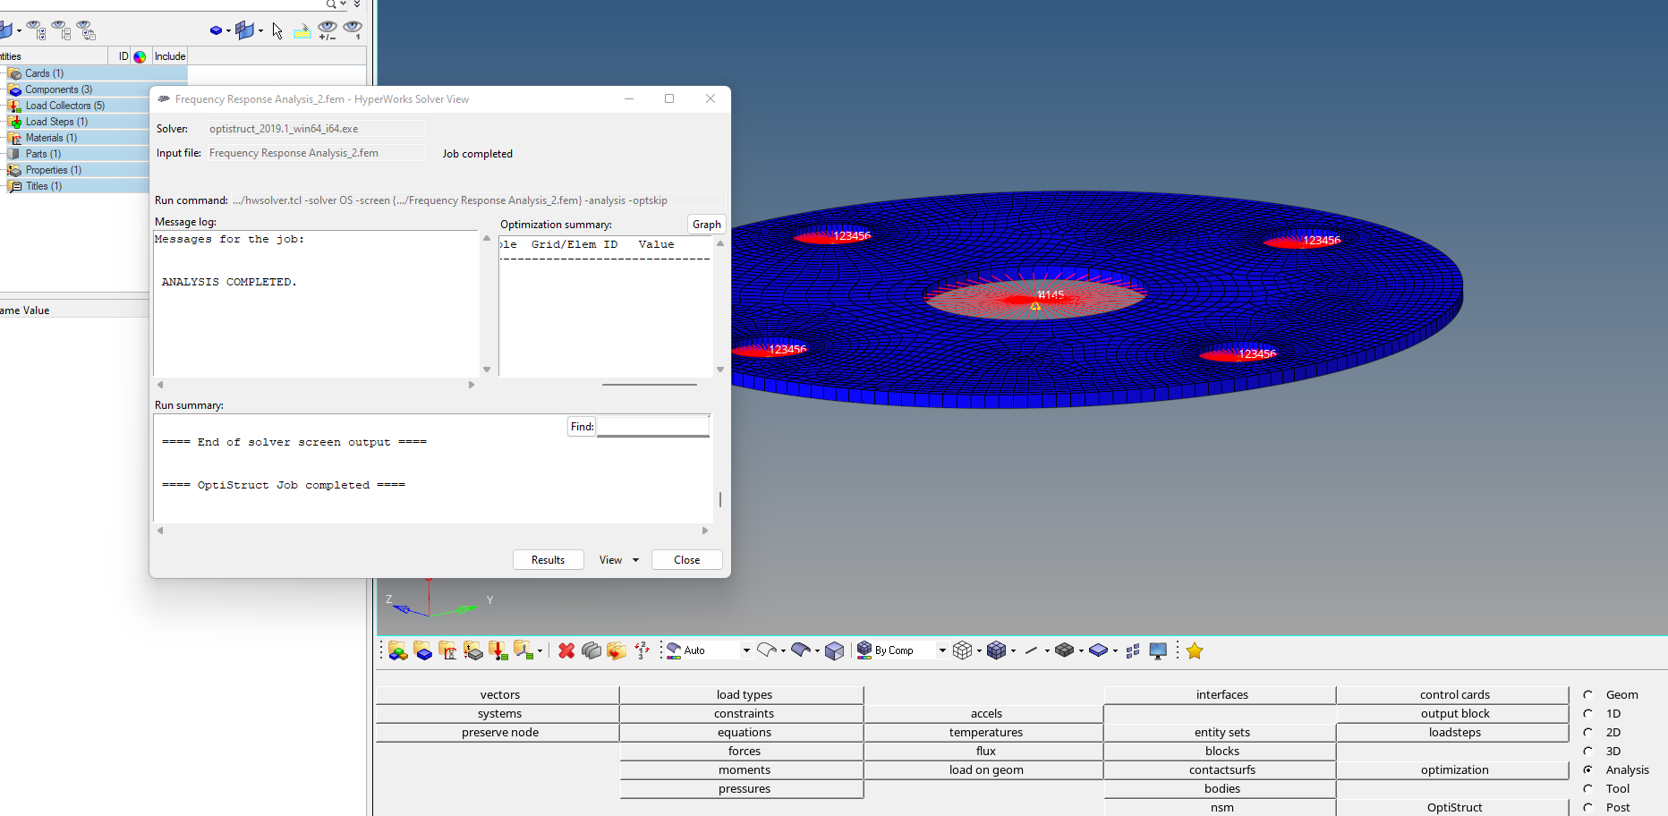Click the monitor display icon in toolbar
The height and width of the screenshot is (816, 1668).
(x=1158, y=651)
